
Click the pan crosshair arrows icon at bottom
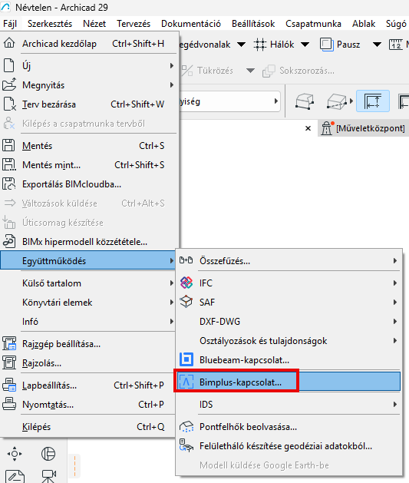point(15,453)
